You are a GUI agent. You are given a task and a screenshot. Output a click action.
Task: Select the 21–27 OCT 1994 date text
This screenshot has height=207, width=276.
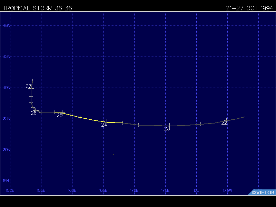click(x=250, y=8)
